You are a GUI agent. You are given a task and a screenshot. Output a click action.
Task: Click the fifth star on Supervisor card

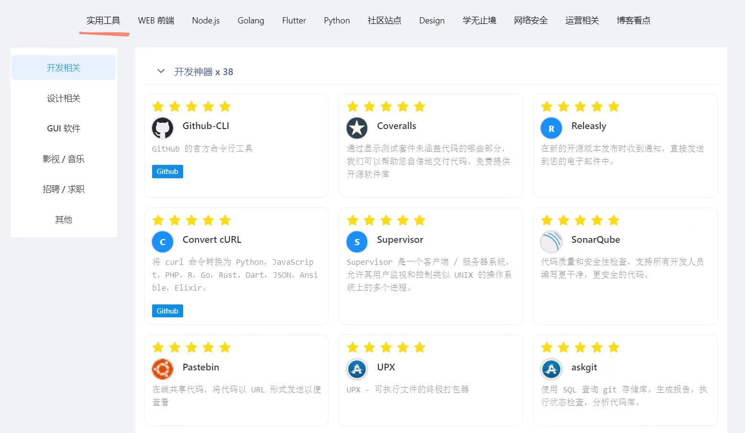click(x=419, y=220)
